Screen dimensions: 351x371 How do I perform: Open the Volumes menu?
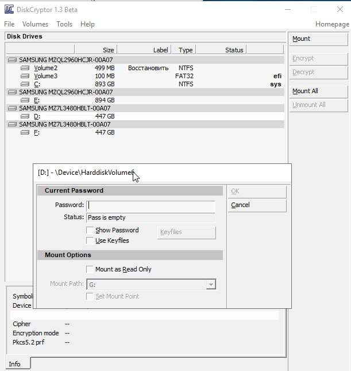35,24
